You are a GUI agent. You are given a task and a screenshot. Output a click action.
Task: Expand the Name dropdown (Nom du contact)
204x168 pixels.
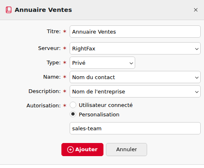click(135, 77)
